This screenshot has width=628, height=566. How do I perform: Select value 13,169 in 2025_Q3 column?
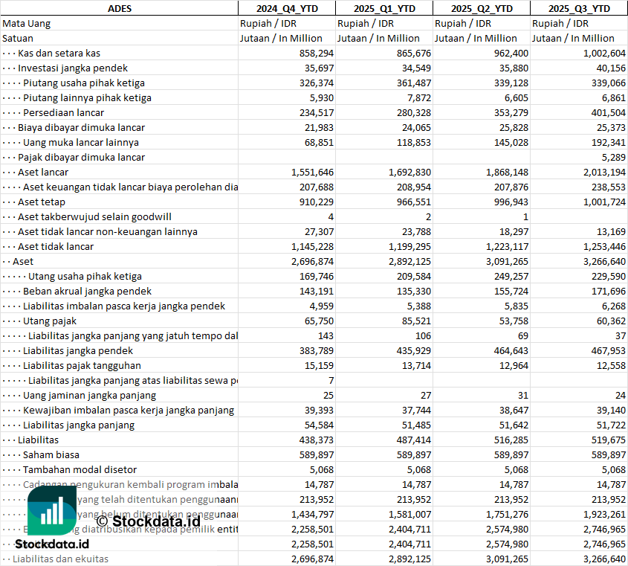(x=611, y=231)
